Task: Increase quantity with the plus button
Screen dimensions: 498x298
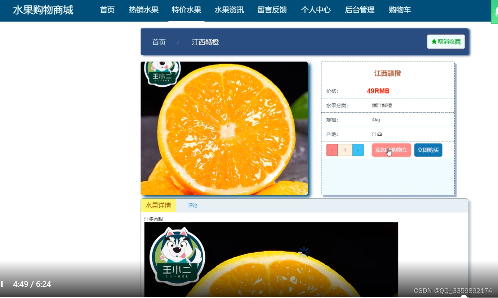Action: tap(358, 150)
